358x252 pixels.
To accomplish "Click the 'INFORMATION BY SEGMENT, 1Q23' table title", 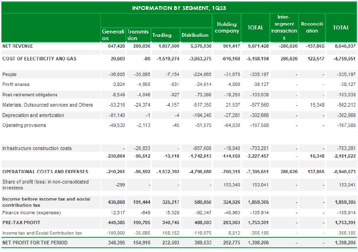I will coord(178,8).
